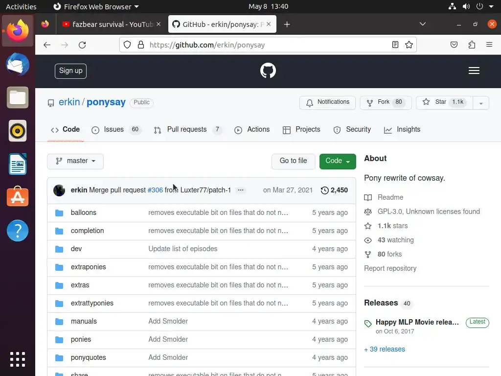Click Report repository link

pos(390,269)
